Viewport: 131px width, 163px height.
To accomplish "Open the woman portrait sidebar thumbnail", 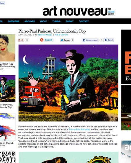I will point(8,48).
